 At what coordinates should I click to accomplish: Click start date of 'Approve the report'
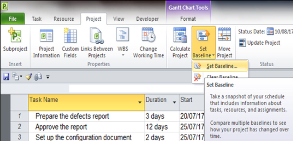(192, 127)
